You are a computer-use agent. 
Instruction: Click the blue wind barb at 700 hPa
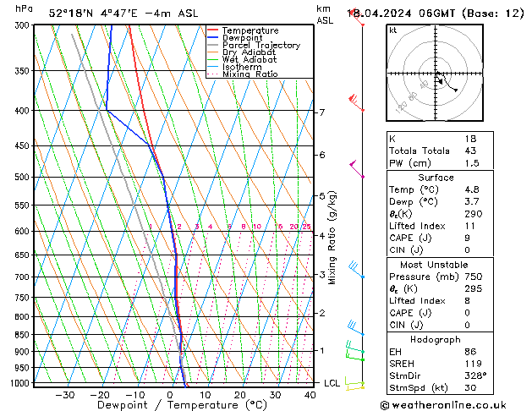click(x=357, y=270)
